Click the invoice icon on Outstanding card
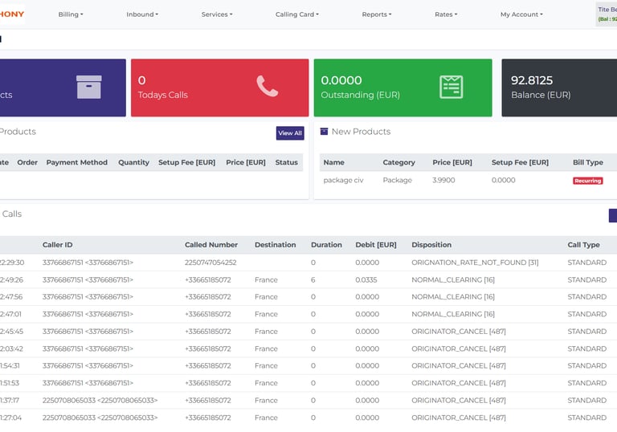This screenshot has width=617, height=432. pos(451,87)
